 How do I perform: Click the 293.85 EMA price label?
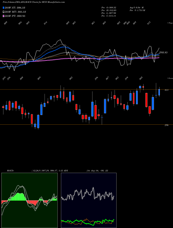[x=163, y=53]
